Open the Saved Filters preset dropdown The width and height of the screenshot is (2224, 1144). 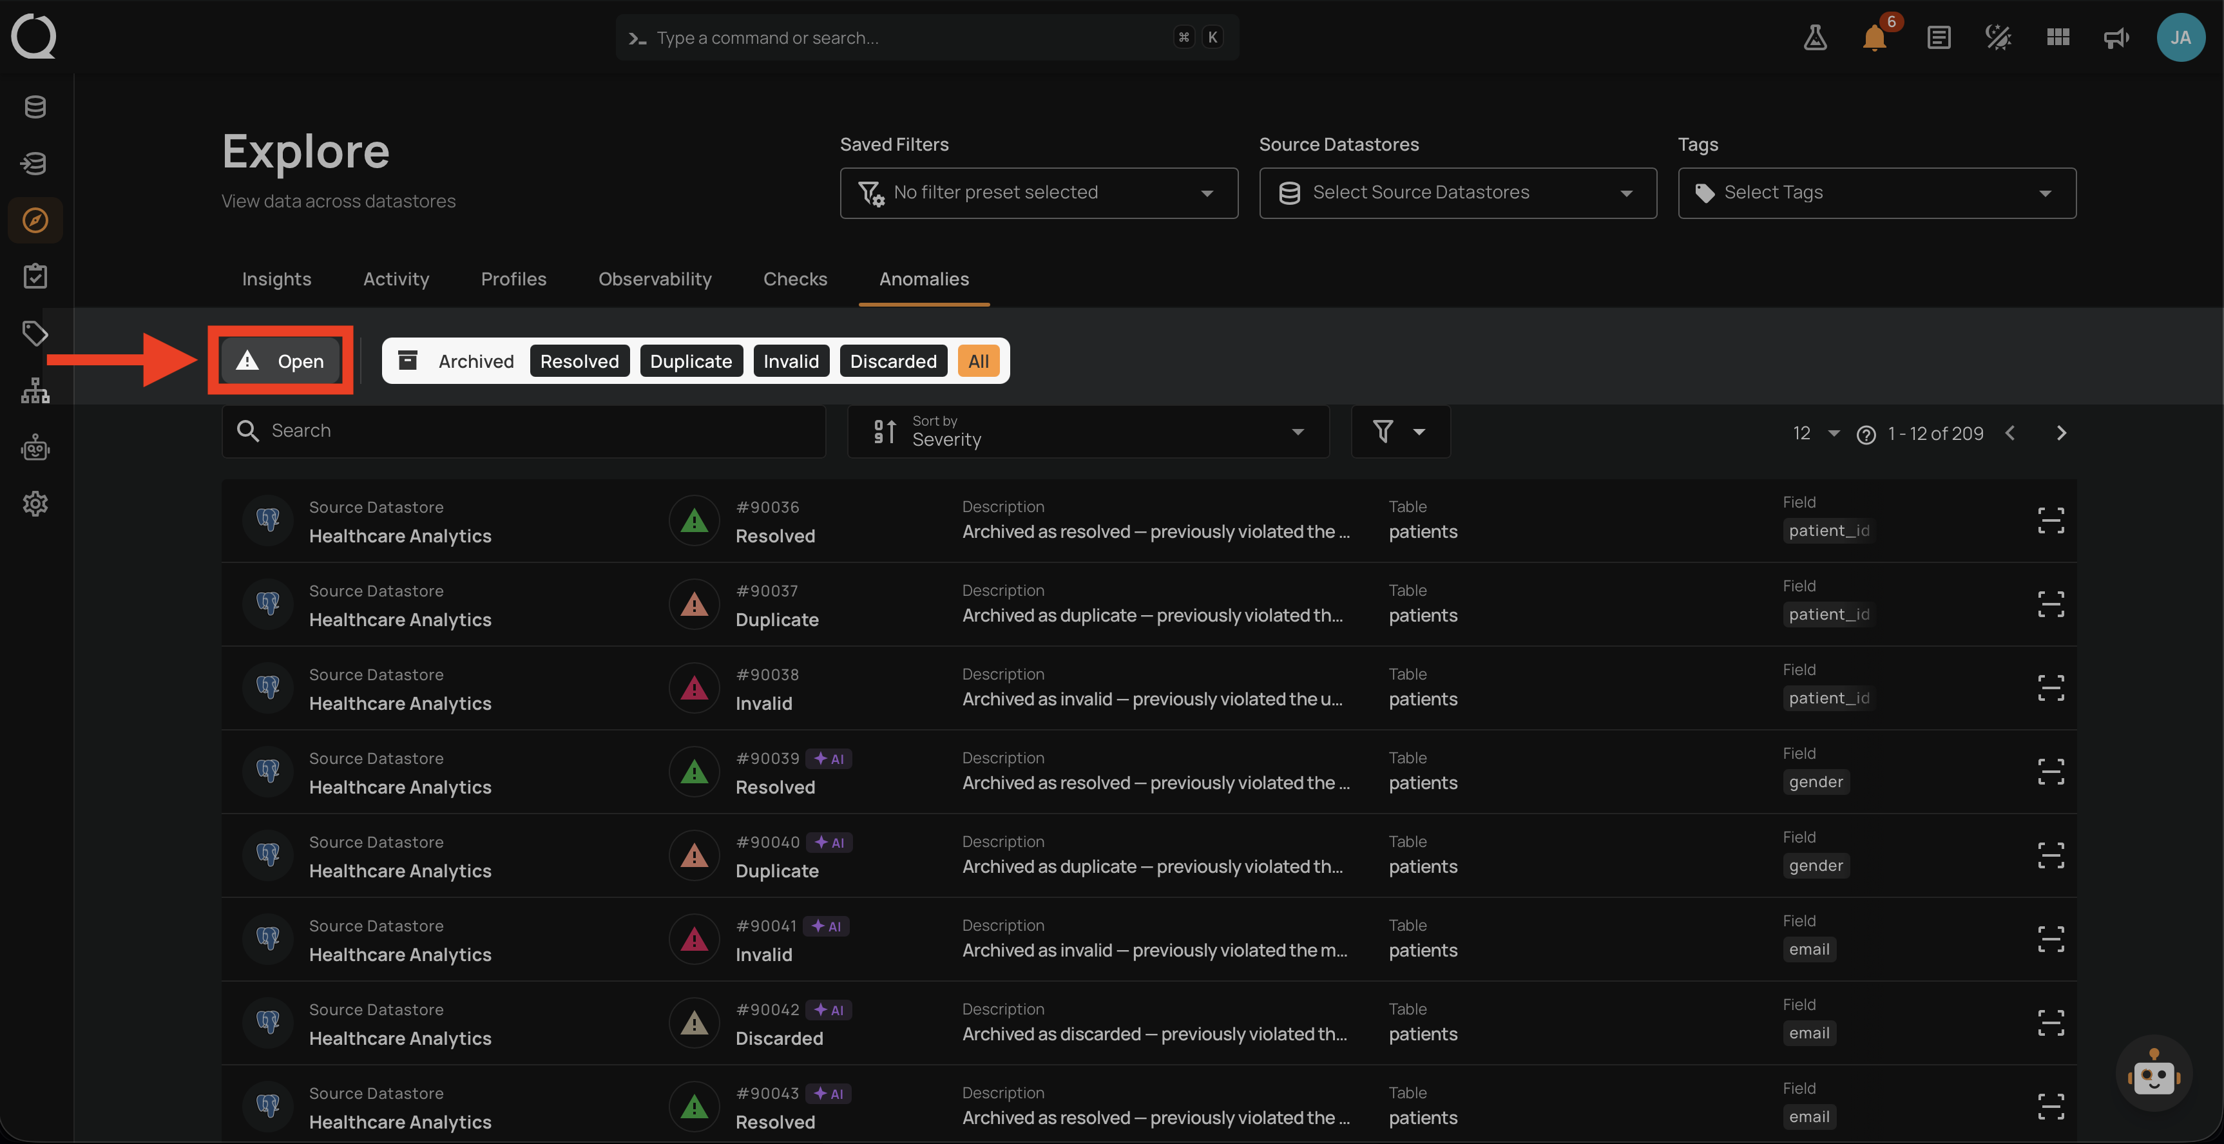(x=1039, y=193)
